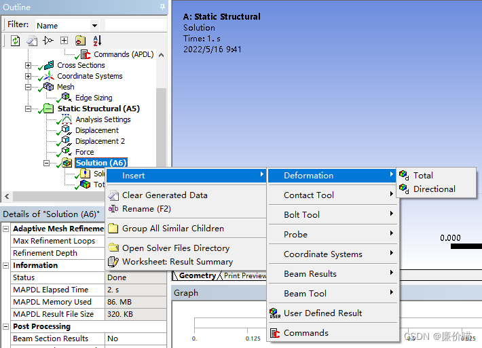Click the Graph panel header
Screen dimensions: 482x348
point(219,293)
